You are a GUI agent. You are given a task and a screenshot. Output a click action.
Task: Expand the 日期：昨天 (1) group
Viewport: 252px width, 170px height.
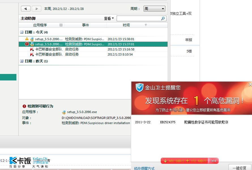pos(22,61)
